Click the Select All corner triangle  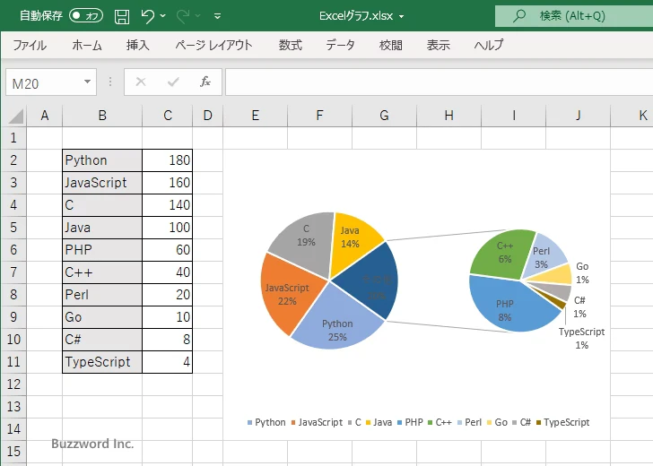tap(16, 116)
